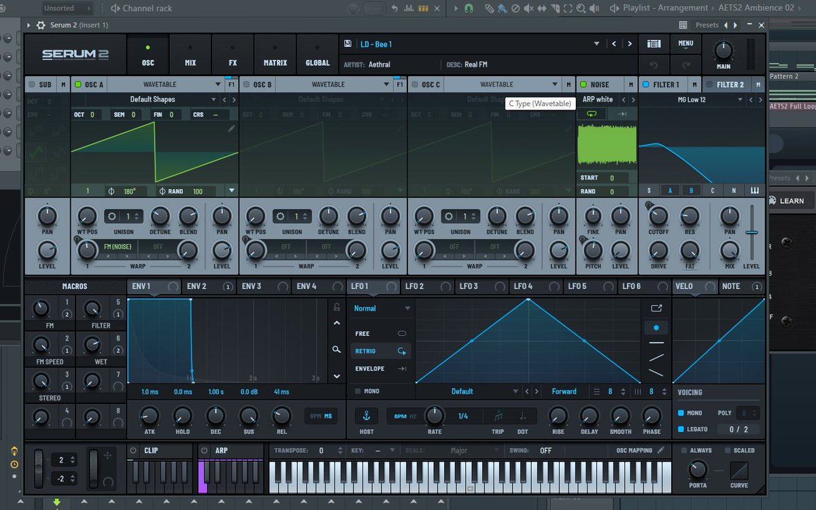The width and height of the screenshot is (816, 510).
Task: Click the noise one-shot arrow icon
Action: point(622,114)
